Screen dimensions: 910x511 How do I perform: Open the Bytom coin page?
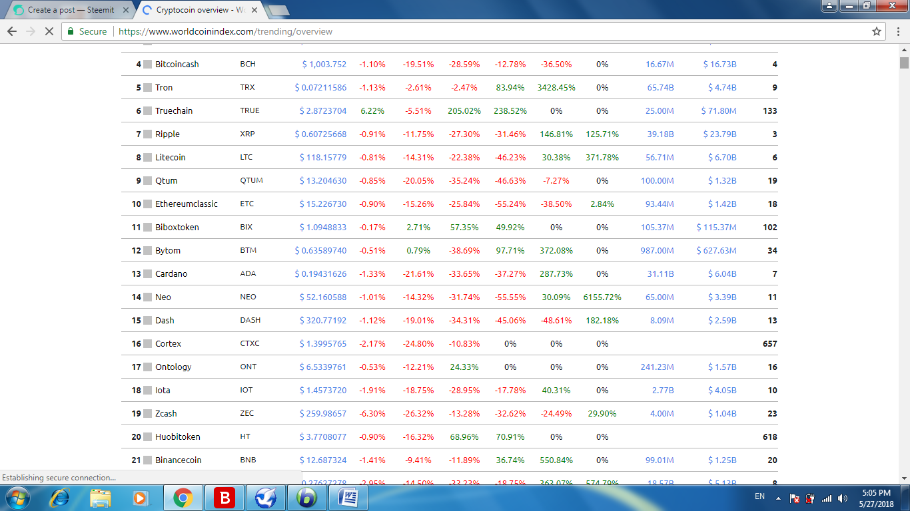pos(168,251)
